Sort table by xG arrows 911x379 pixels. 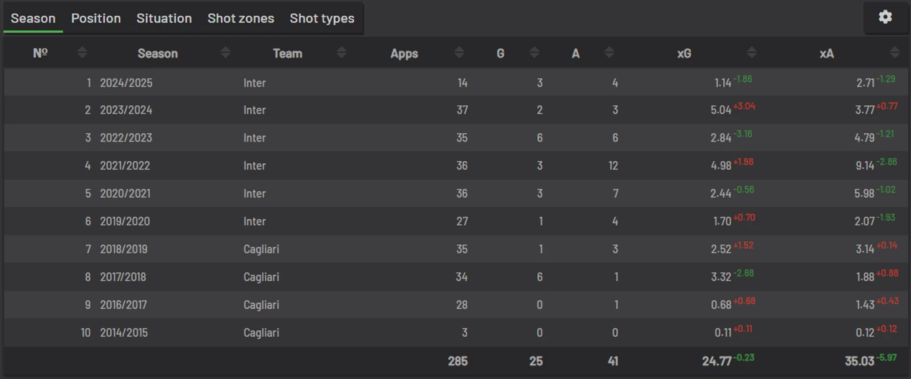[752, 53]
